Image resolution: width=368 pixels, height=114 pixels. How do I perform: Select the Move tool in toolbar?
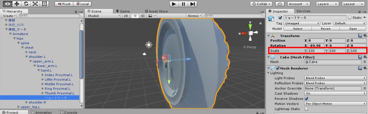point(17,4)
